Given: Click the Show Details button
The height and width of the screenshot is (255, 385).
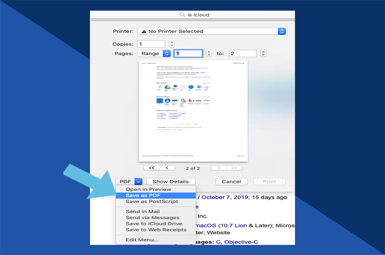Looking at the screenshot, I should click(170, 182).
